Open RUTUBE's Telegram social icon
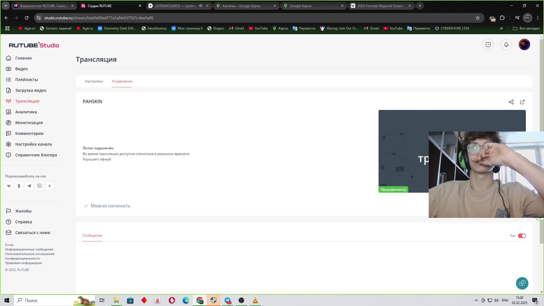Viewport: 544px width, 306px height. 29,186
